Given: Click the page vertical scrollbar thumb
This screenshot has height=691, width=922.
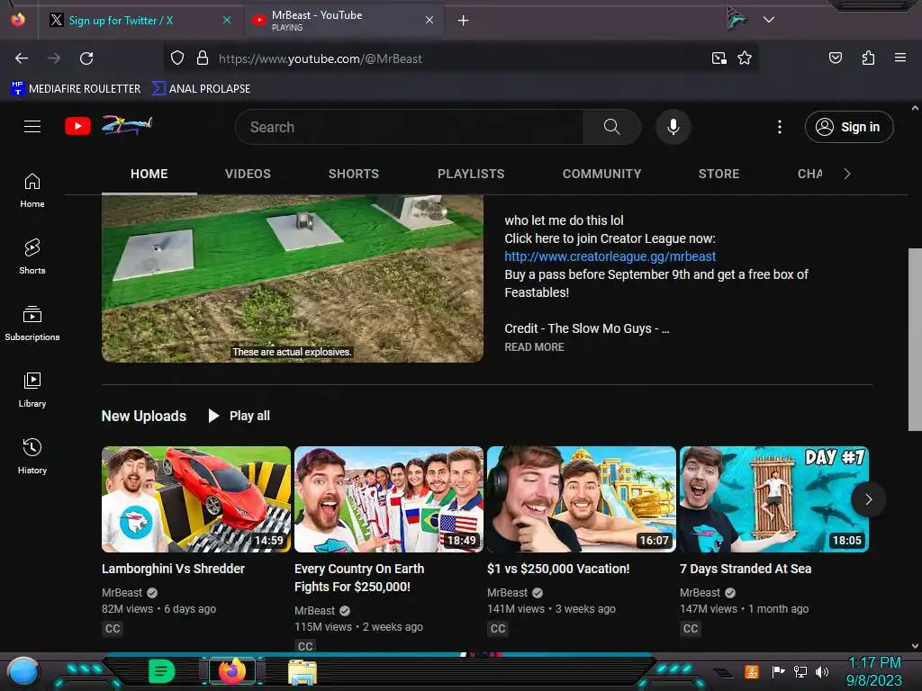Looking at the screenshot, I should click(915, 339).
